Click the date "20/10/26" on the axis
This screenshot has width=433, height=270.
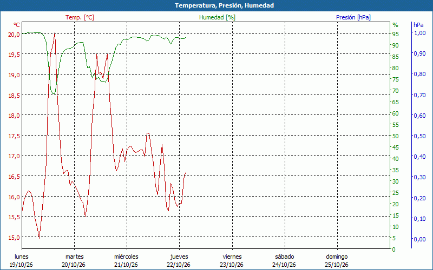pyautogui.click(x=74, y=265)
